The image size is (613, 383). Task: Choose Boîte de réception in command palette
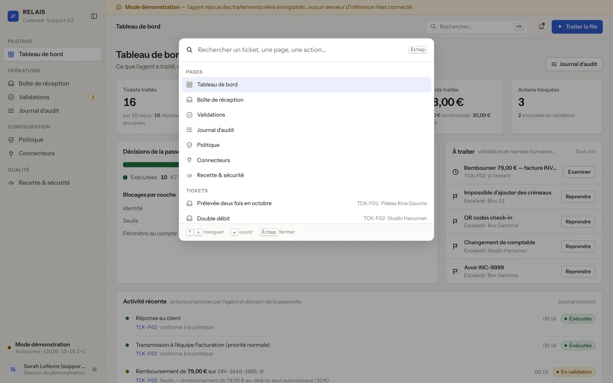pos(306,100)
